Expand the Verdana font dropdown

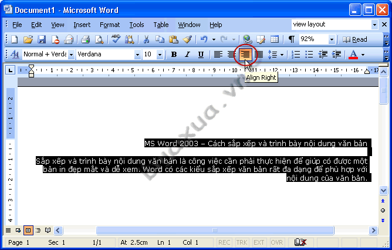(x=137, y=54)
